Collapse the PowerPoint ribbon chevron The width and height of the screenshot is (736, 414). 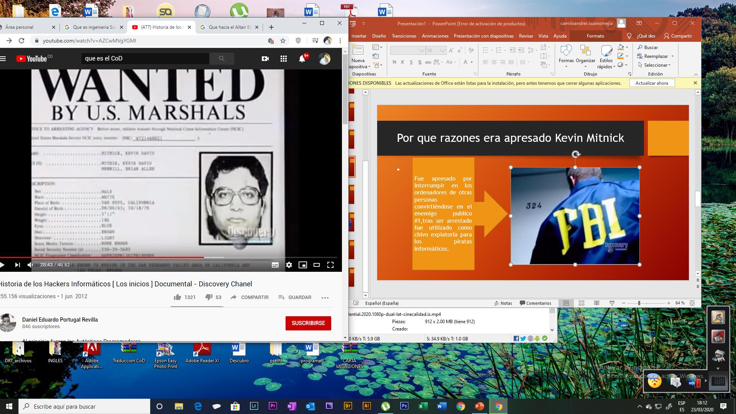click(696, 74)
